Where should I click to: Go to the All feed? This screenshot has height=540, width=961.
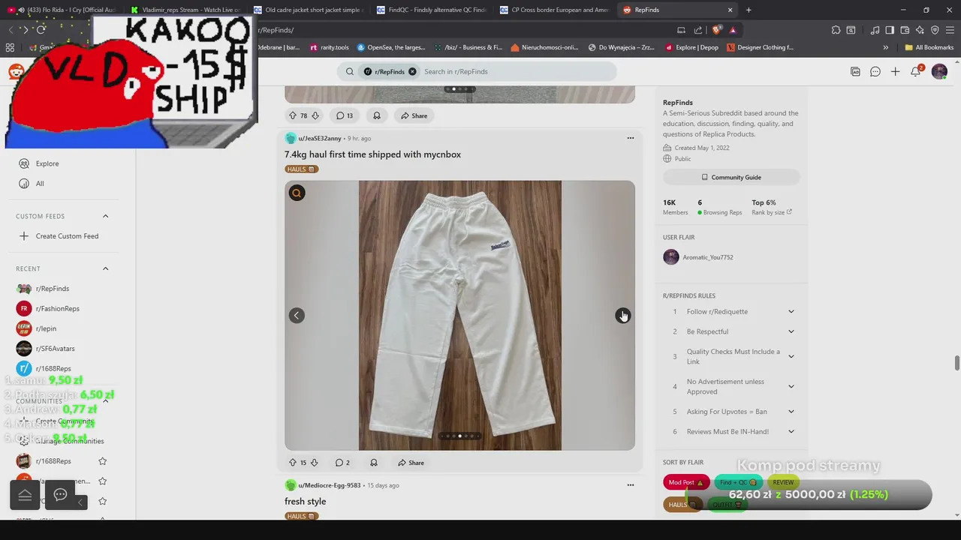[x=32, y=184]
